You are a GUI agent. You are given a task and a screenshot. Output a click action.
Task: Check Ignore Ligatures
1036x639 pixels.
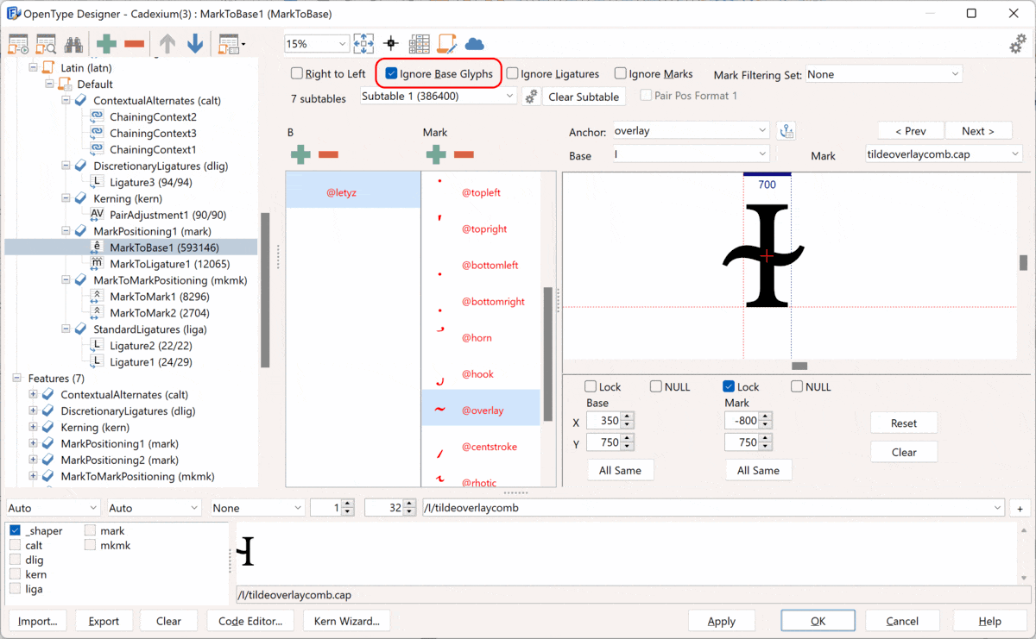pyautogui.click(x=513, y=74)
